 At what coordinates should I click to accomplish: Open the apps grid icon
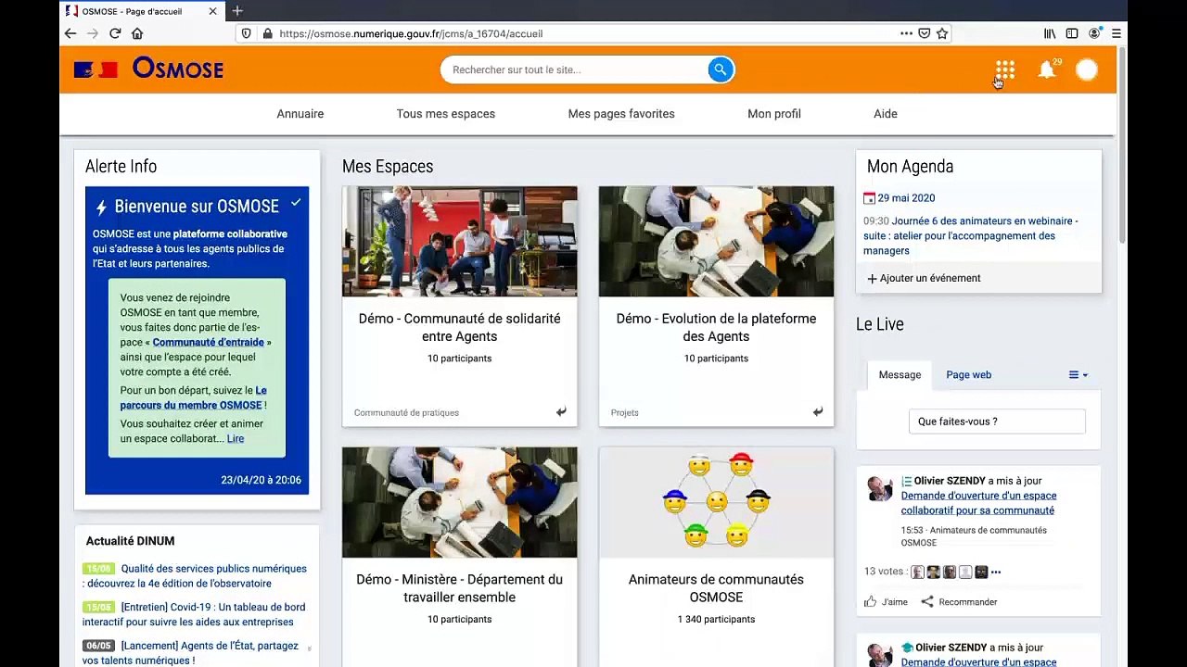coord(1005,69)
